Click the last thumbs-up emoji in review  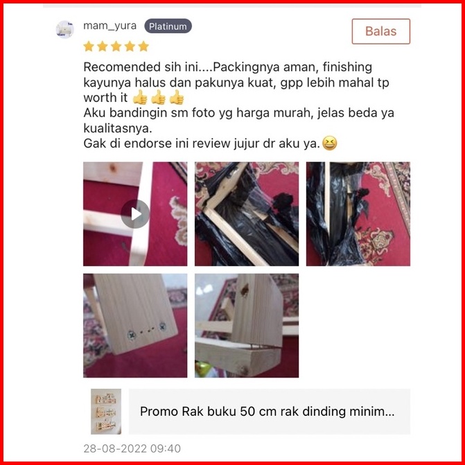point(177,97)
